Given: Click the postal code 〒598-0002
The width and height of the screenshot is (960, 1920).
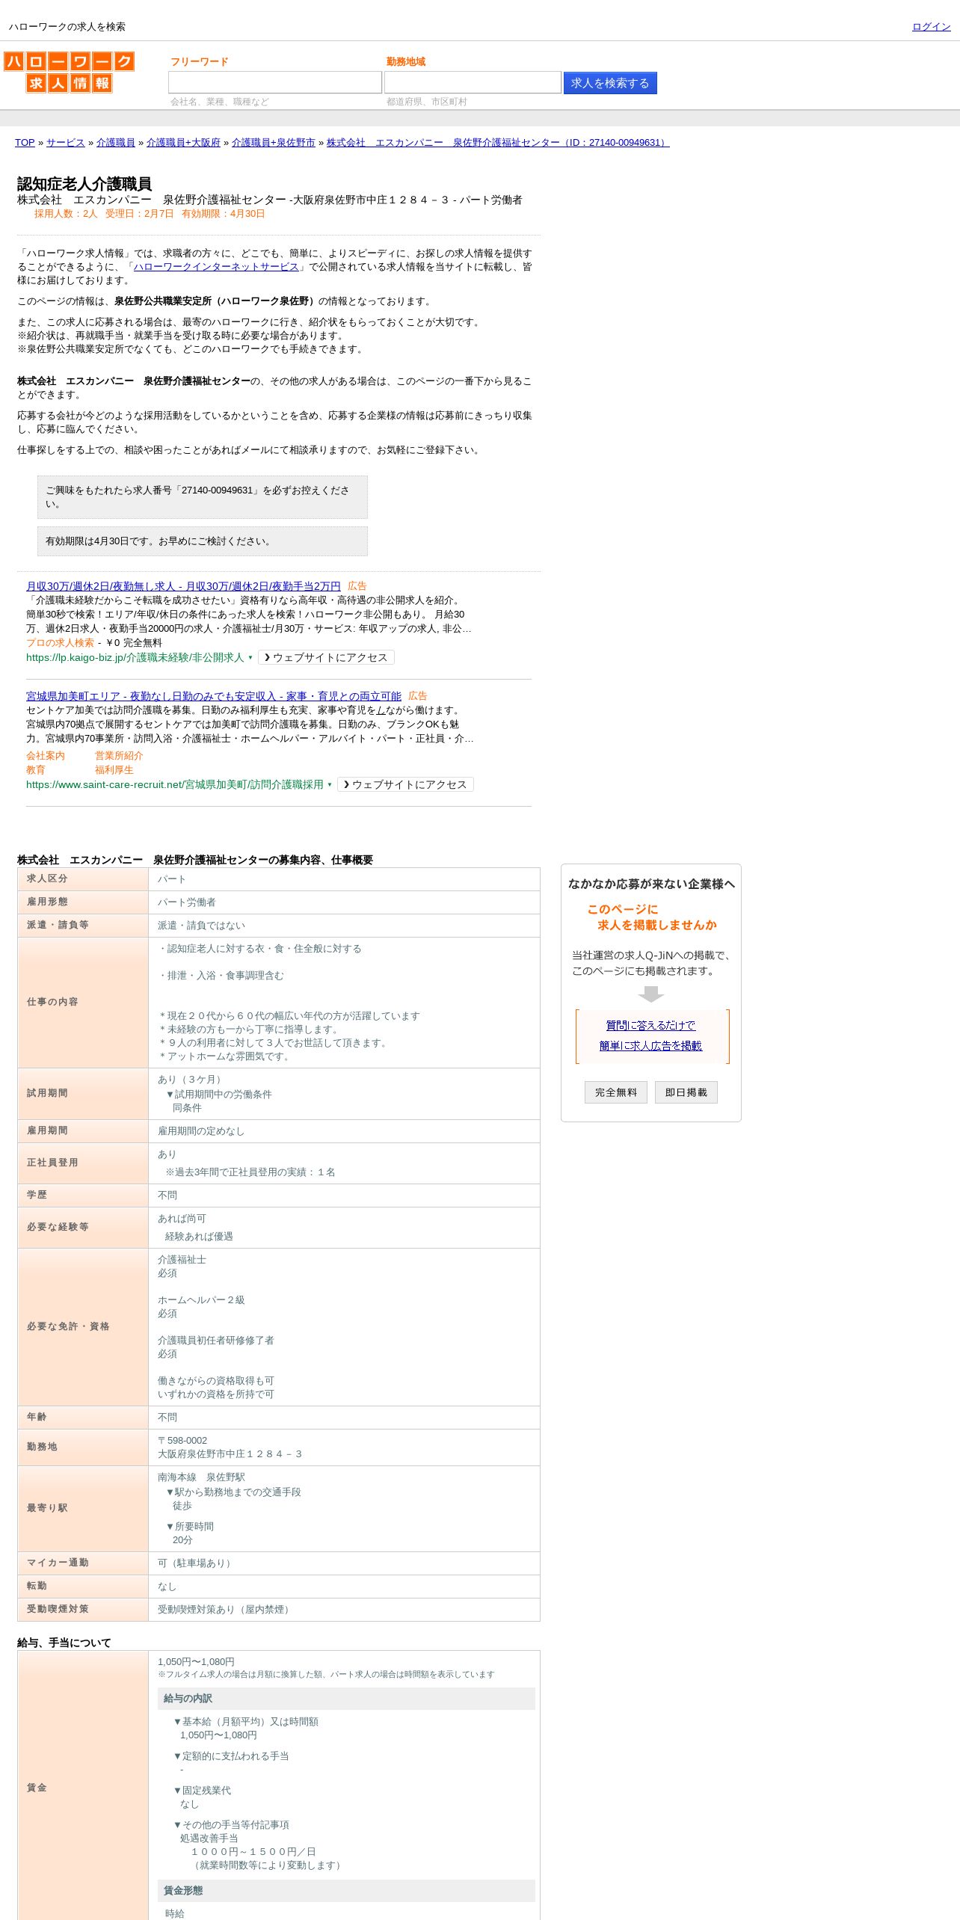Looking at the screenshot, I should 182,1441.
